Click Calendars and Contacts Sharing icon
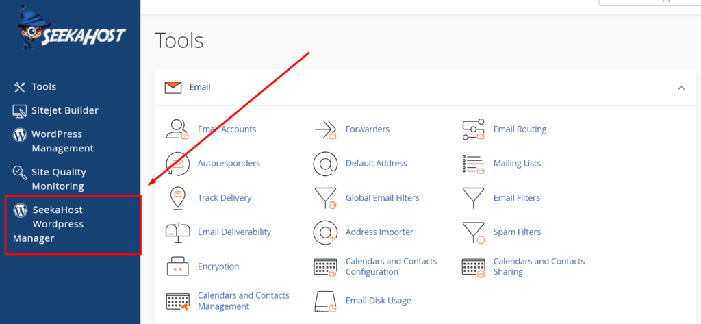701x324 pixels. click(x=474, y=268)
